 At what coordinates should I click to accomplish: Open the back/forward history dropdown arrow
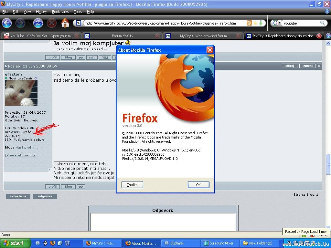click(x=29, y=23)
